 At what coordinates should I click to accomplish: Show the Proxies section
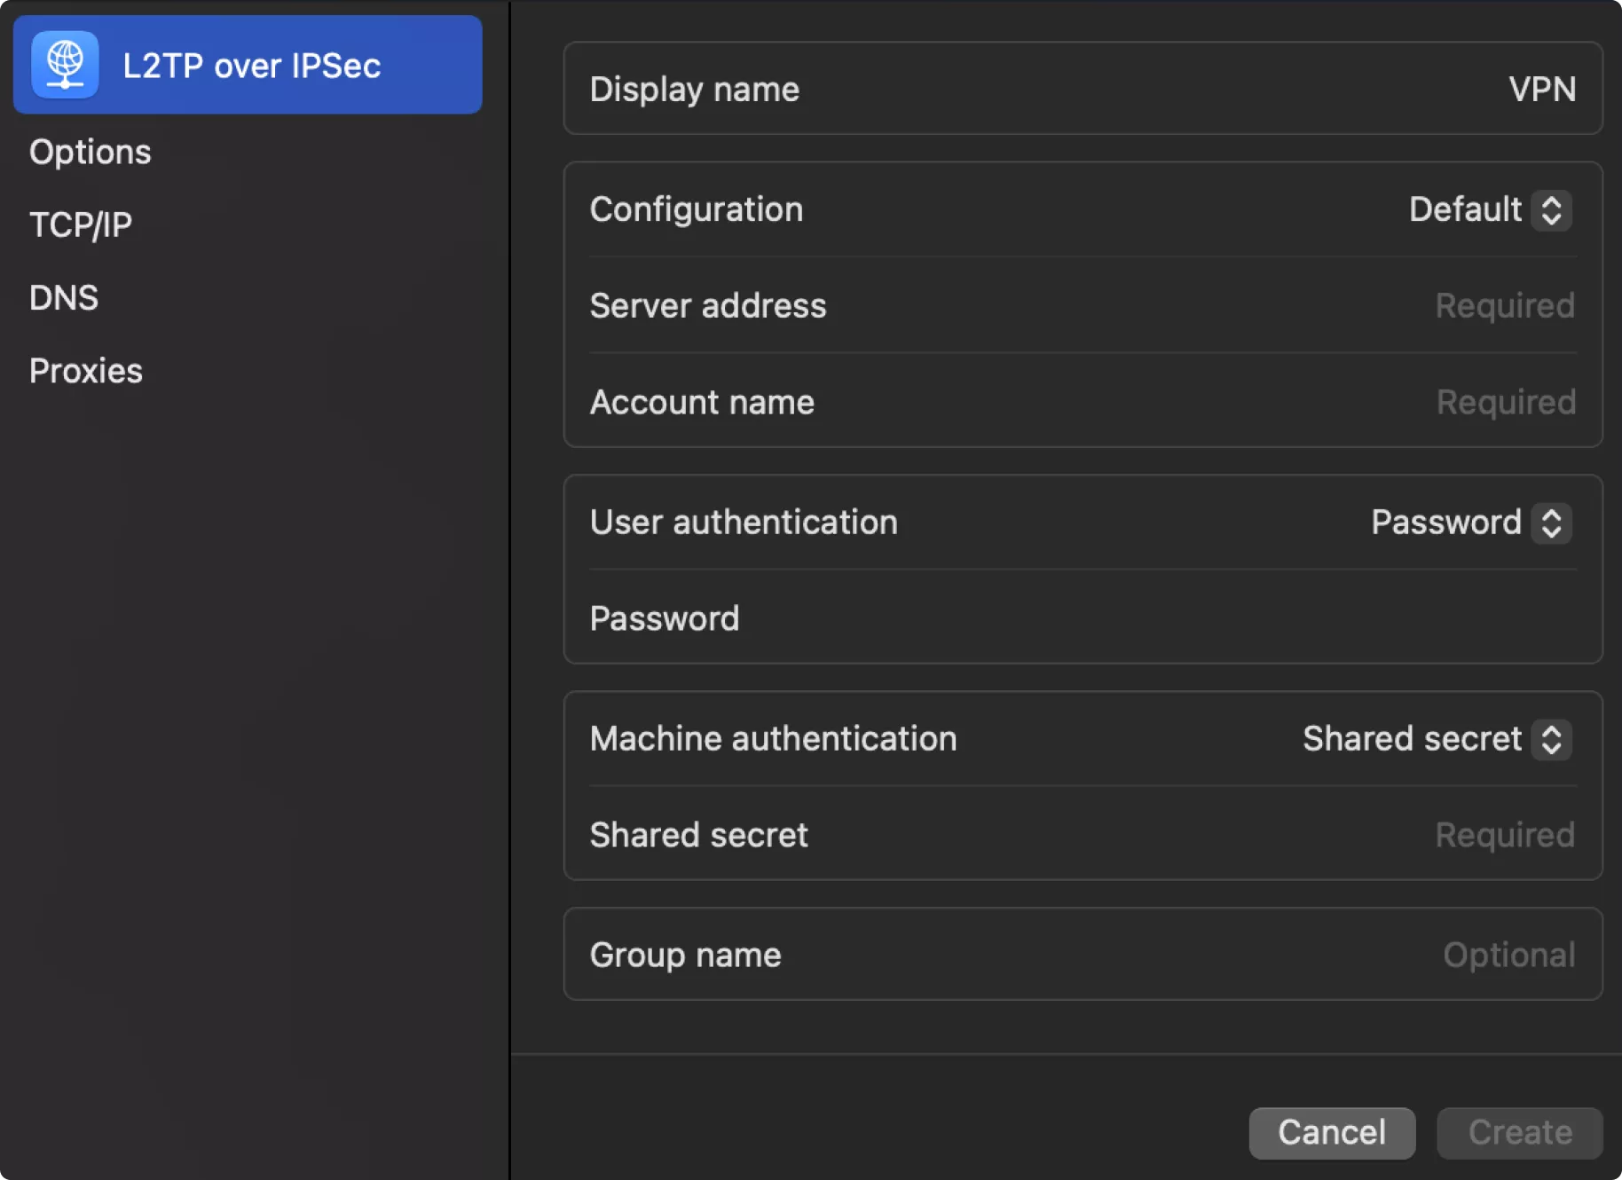(x=86, y=371)
